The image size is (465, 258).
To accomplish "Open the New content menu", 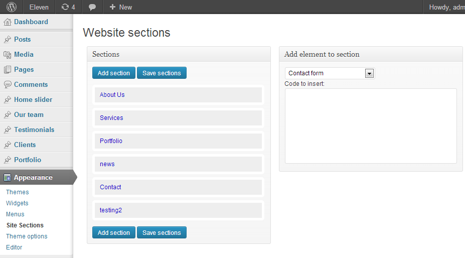I will tap(121, 7).
